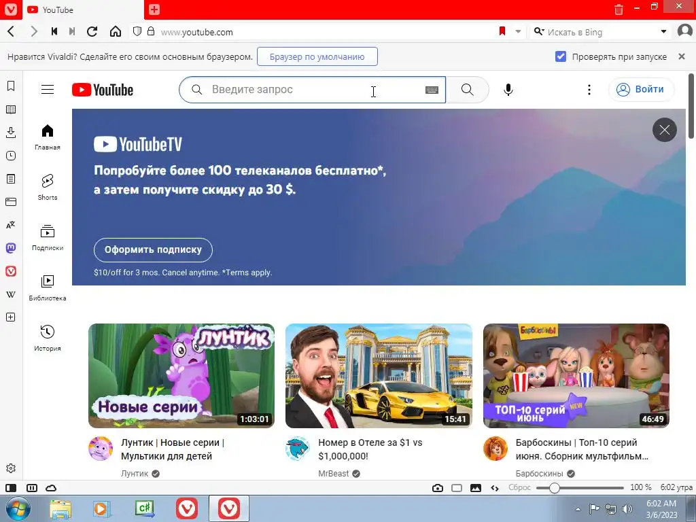Expand address bar dropdown arrow
The width and height of the screenshot is (696, 522).
click(x=518, y=31)
